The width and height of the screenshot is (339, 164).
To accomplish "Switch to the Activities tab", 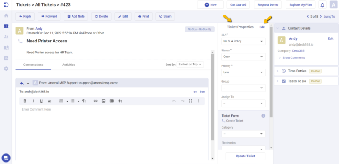I will pyautogui.click(x=68, y=65).
